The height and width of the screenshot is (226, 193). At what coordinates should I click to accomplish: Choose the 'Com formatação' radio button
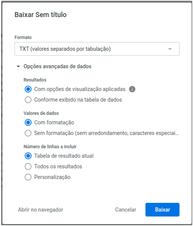(28, 122)
